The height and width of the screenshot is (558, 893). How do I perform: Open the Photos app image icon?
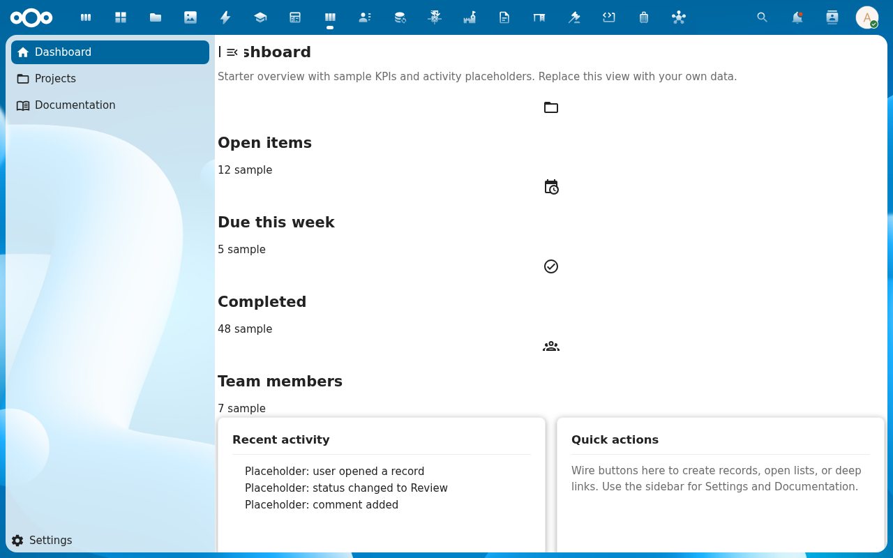190,17
